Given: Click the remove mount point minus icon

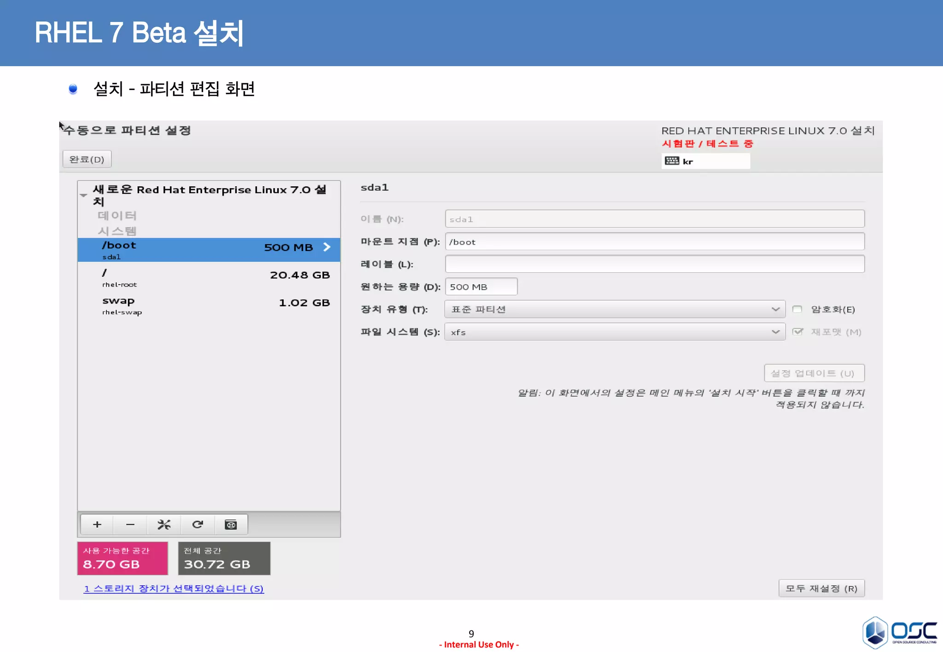Looking at the screenshot, I should pos(130,525).
